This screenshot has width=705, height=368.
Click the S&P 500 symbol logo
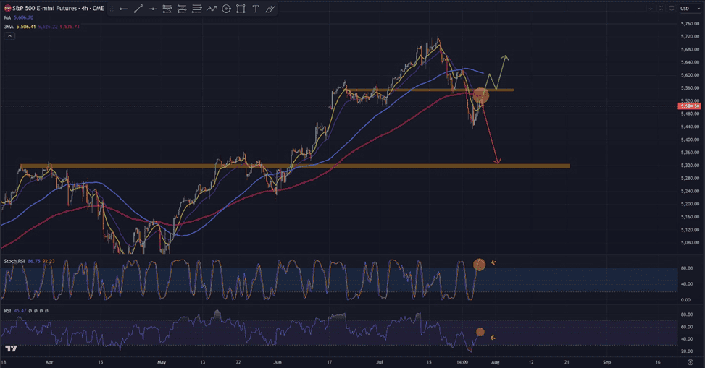point(7,8)
